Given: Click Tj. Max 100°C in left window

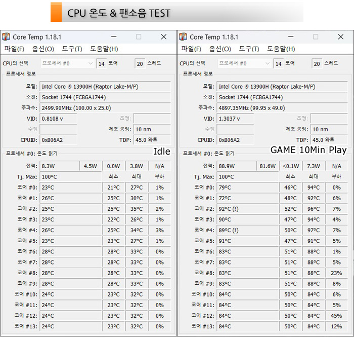Looking at the screenshot, I should click(x=71, y=177).
